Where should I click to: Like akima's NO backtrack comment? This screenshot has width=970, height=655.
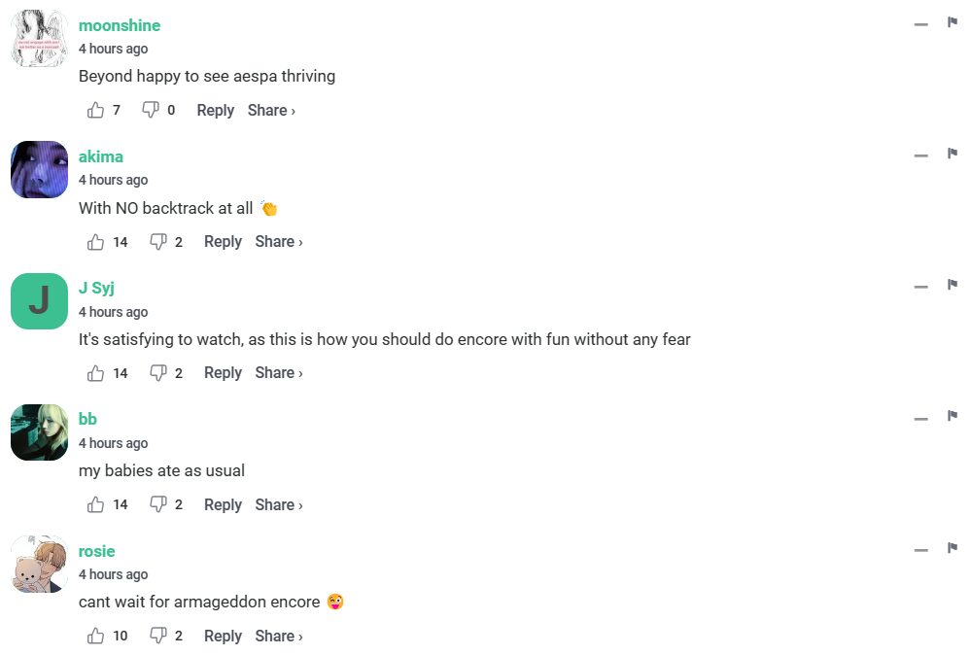[95, 242]
